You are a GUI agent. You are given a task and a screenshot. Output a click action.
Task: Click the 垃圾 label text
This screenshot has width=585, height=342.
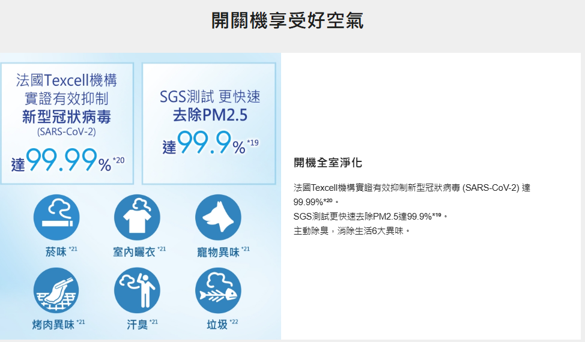click(217, 325)
